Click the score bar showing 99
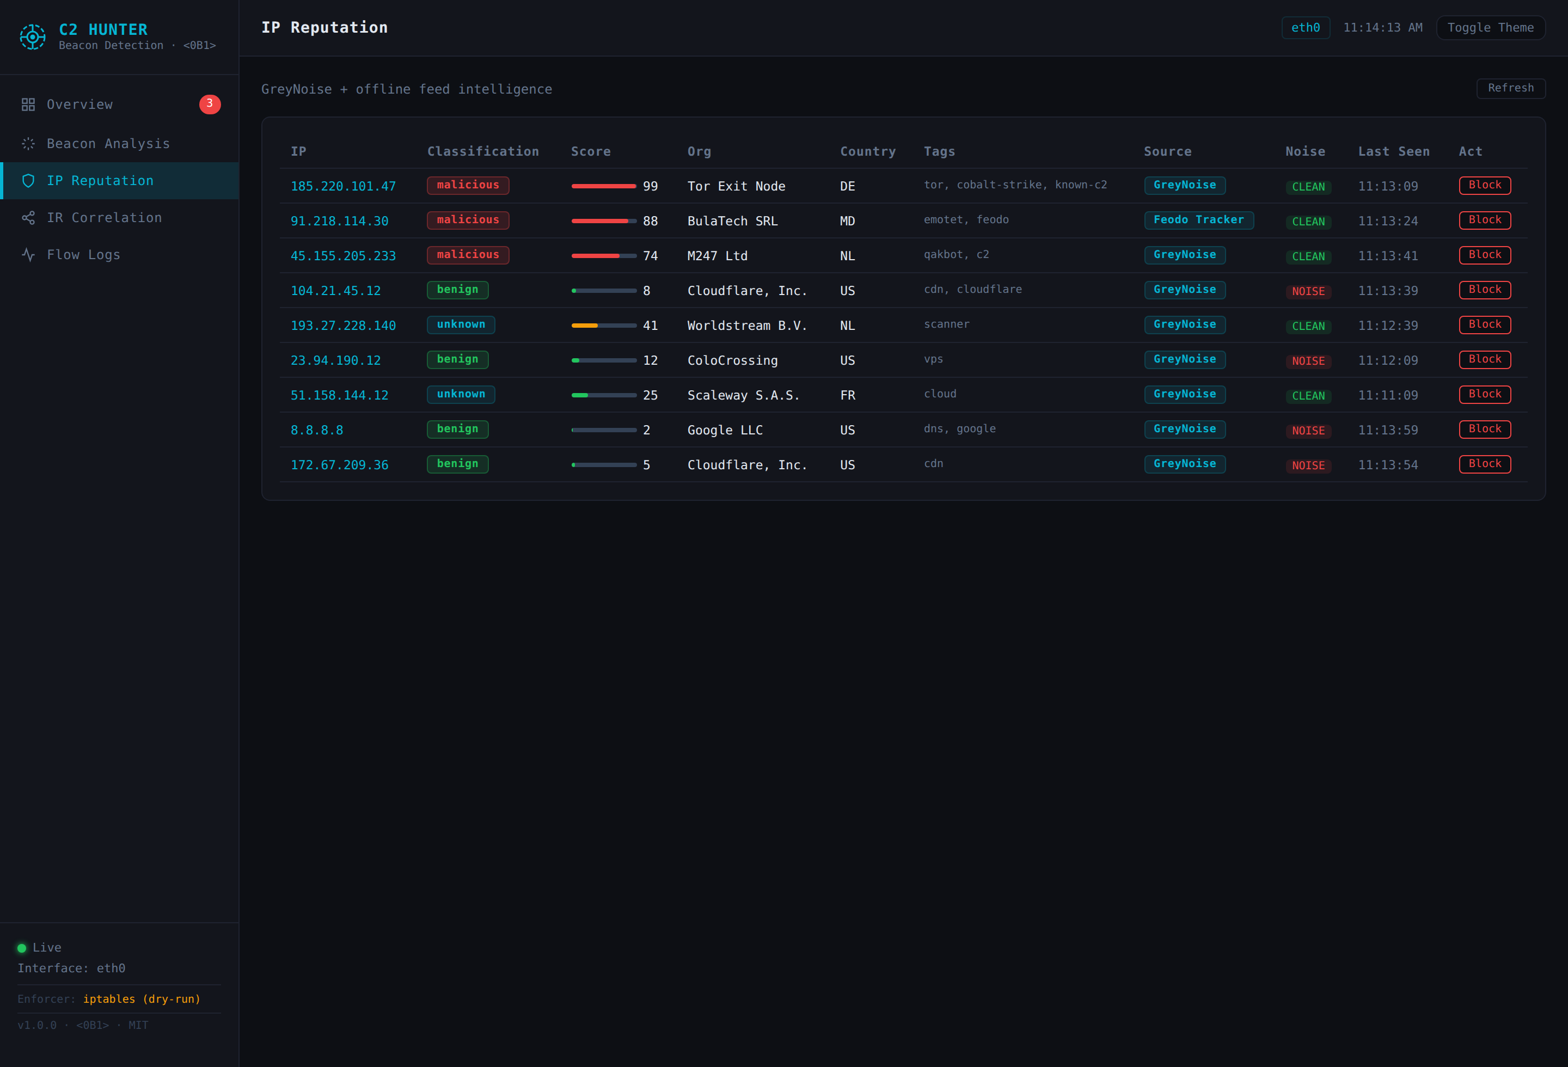Image resolution: width=1568 pixels, height=1067 pixels. 604,186
